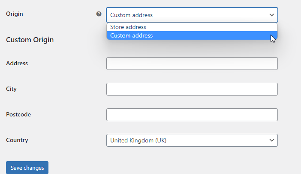Click the United Kingdom (UK) value text

[138, 140]
